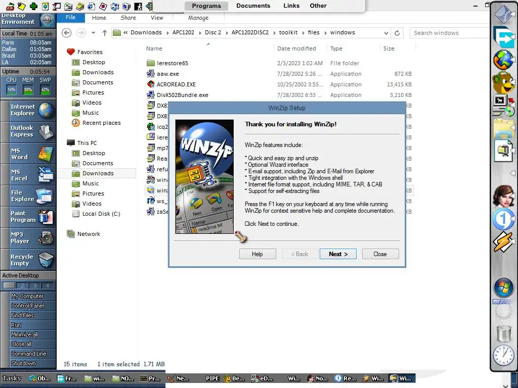518x388 pixels.
Task: Click the running man icon in top toolbar
Action: [138, 6]
